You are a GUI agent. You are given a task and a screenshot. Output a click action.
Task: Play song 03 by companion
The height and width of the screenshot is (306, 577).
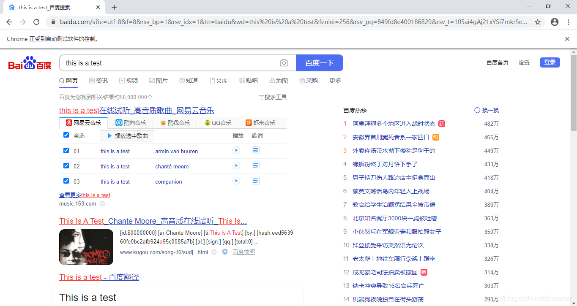click(236, 181)
